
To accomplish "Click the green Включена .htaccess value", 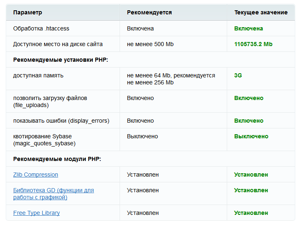I will (x=248, y=28).
